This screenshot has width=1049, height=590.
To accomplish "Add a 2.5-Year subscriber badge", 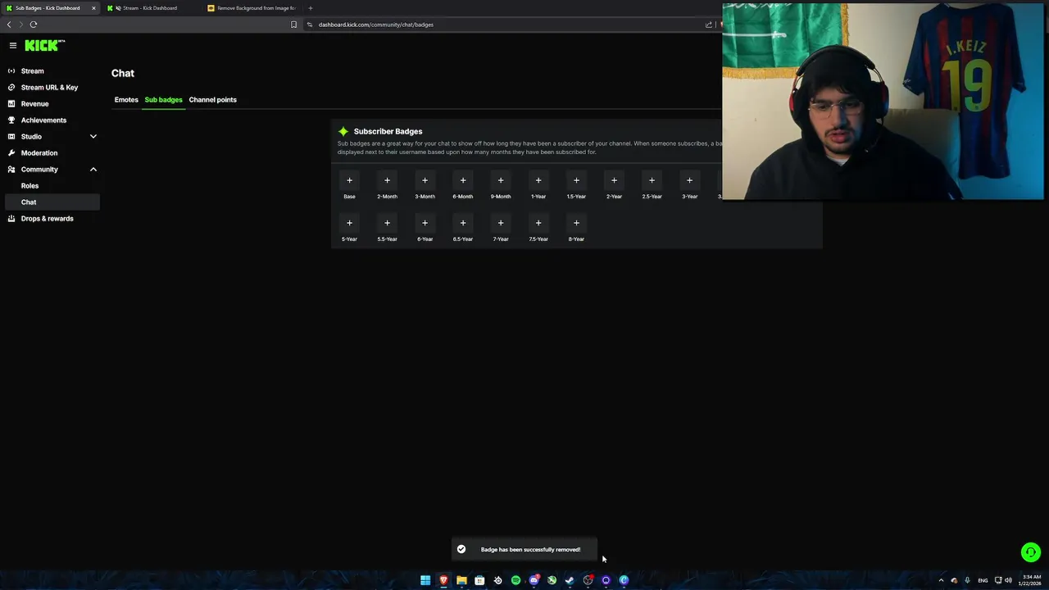I will [652, 180].
